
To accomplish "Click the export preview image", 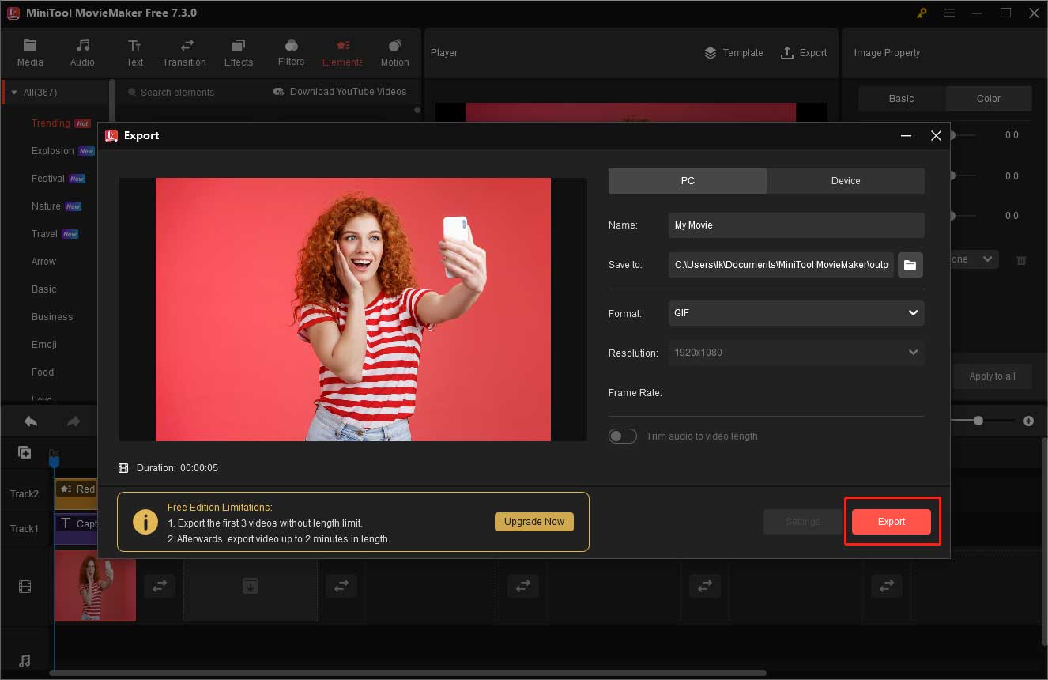I will click(353, 309).
